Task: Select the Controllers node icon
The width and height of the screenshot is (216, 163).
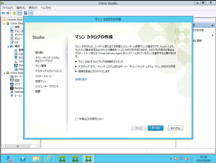Action: (16, 54)
